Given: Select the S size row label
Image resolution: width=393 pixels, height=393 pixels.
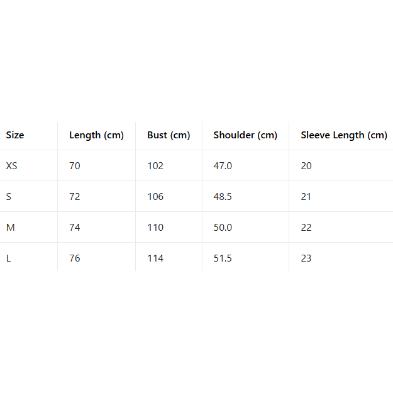Looking at the screenshot, I should click(x=9, y=197).
